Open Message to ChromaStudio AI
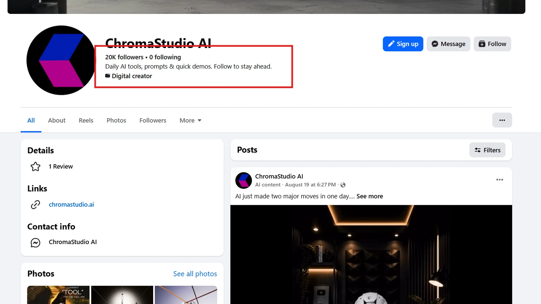The width and height of the screenshot is (541, 304). point(448,44)
